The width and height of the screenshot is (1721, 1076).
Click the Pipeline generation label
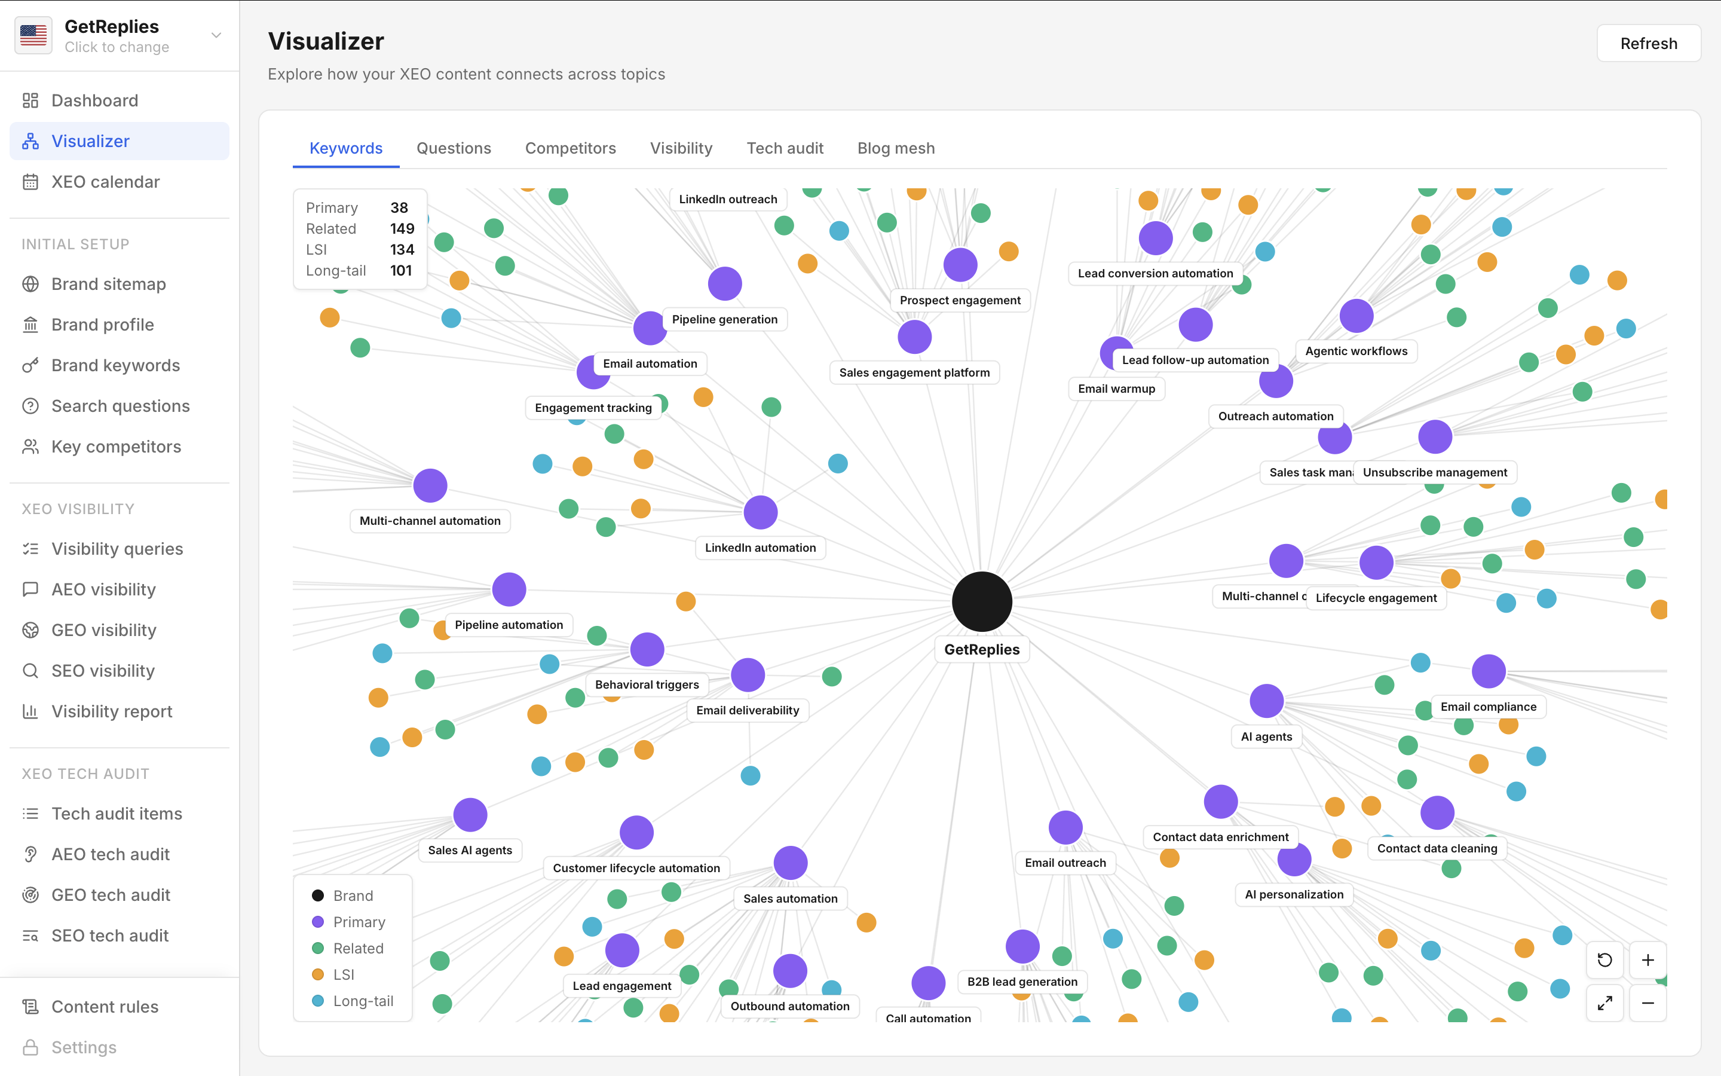pyautogui.click(x=724, y=320)
